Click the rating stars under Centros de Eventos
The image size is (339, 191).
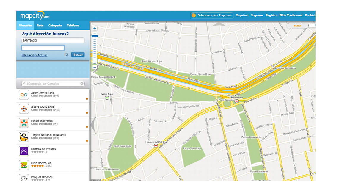pos(37,152)
